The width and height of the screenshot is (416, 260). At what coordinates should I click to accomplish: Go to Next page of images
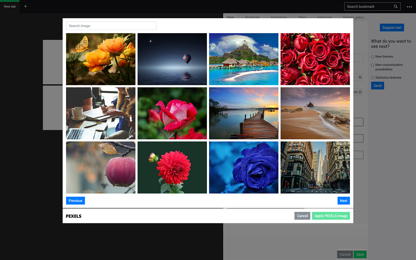(344, 201)
